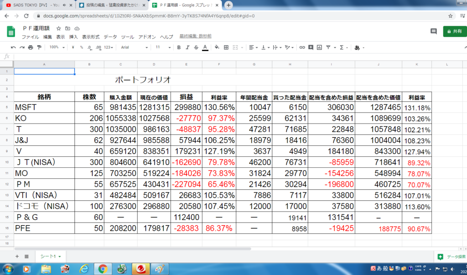Screen dimensions: 467x275
Task: Open the text wrapping dropdown
Action: click(x=277, y=47)
